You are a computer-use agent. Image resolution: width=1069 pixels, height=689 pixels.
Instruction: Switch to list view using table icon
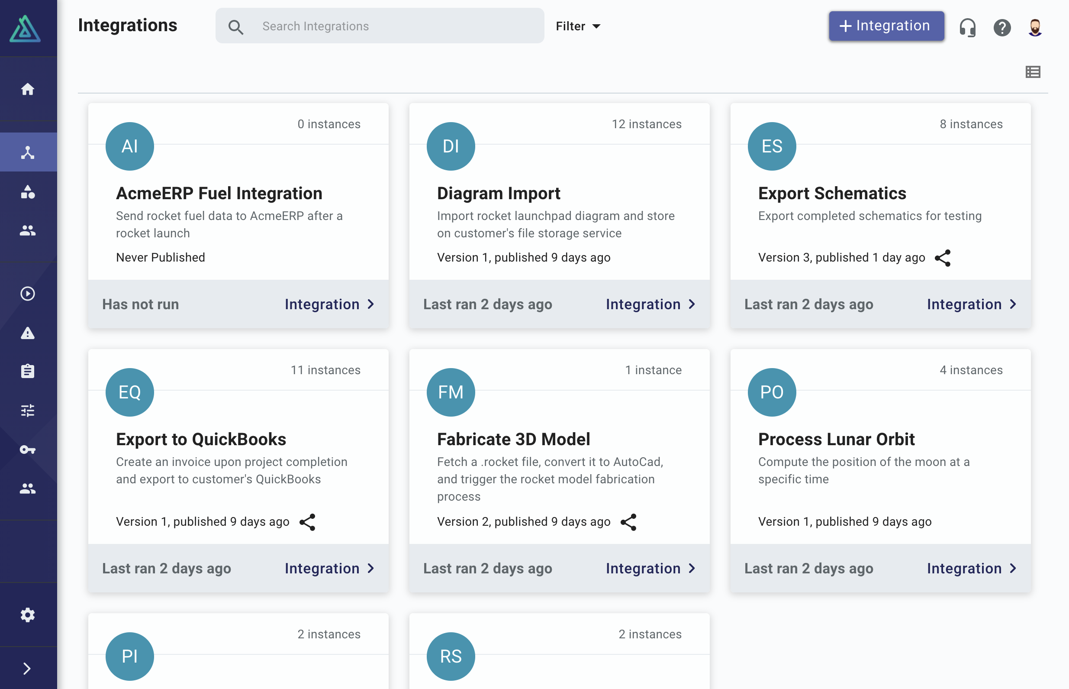tap(1033, 71)
